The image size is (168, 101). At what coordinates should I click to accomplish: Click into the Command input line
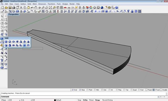[83, 97]
